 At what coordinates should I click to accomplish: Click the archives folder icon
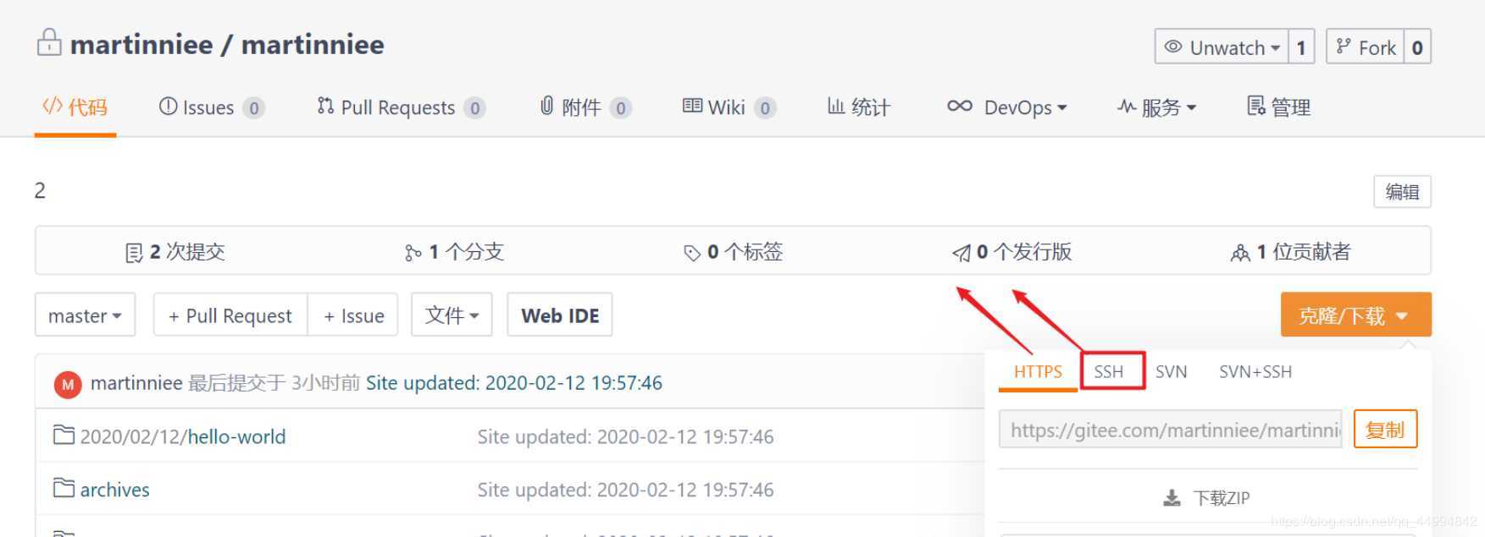(64, 488)
